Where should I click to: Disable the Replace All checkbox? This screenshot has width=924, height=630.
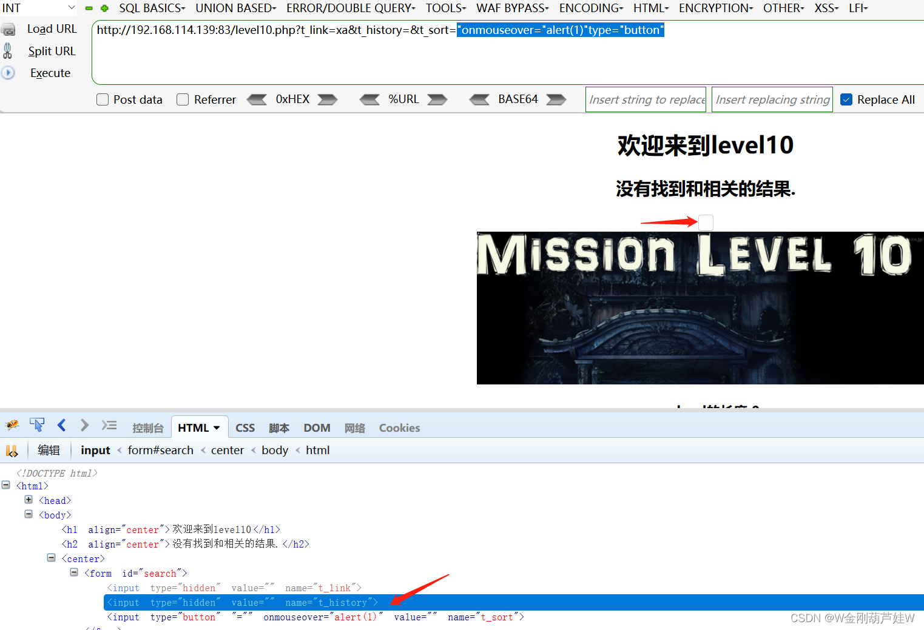846,99
